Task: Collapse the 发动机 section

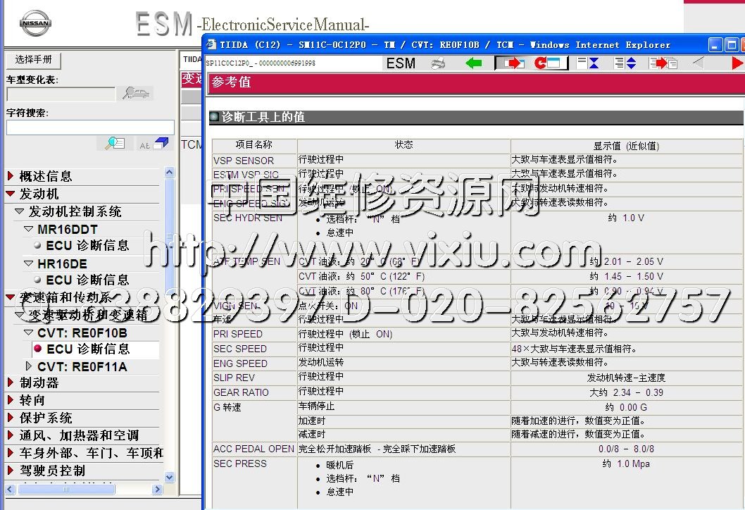Action: 11,194
